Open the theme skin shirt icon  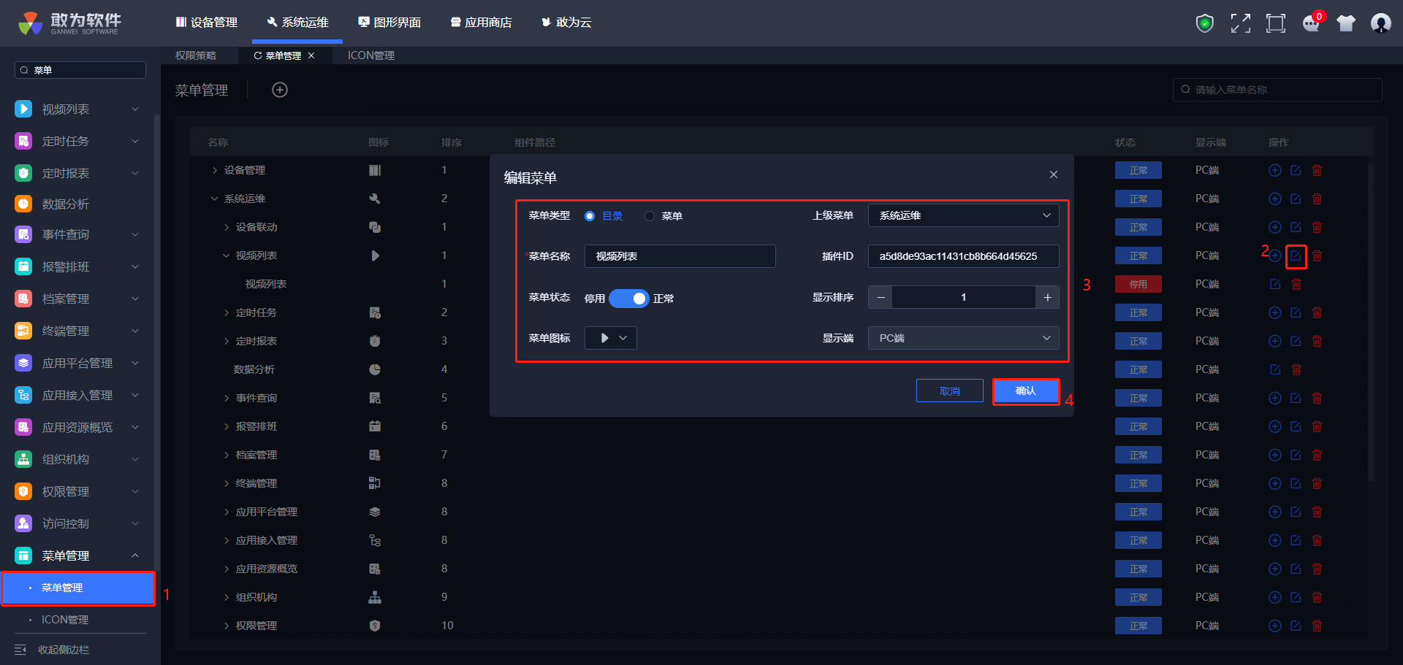1345,23
